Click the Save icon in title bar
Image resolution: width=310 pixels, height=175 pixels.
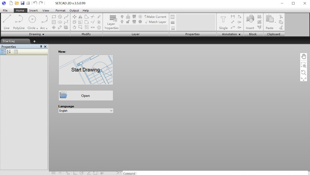(x=22, y=3)
